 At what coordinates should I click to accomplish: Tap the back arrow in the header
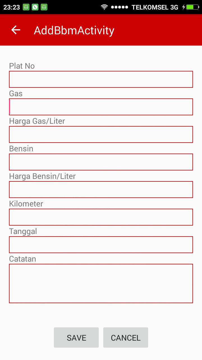click(x=16, y=30)
